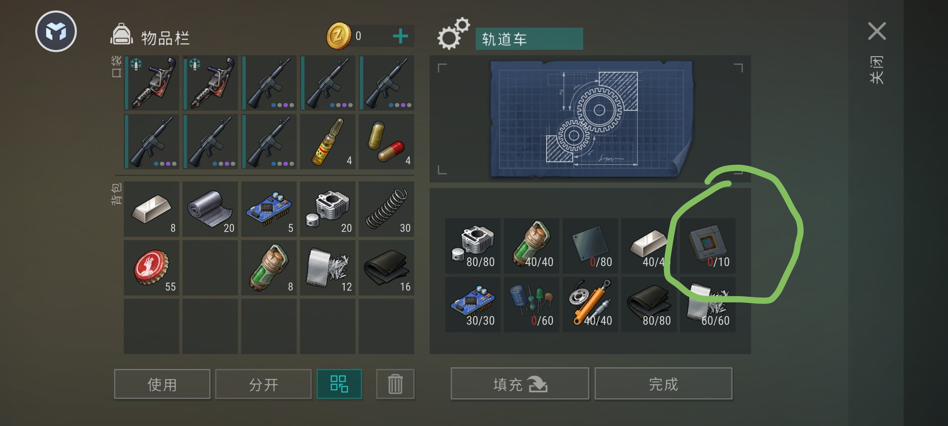Select the engine part requirement 80/80
Screen dimensions: 948x426
[x=473, y=245]
